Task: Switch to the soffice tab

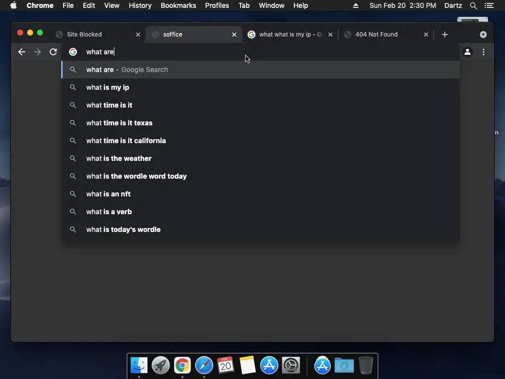Action: 193,35
